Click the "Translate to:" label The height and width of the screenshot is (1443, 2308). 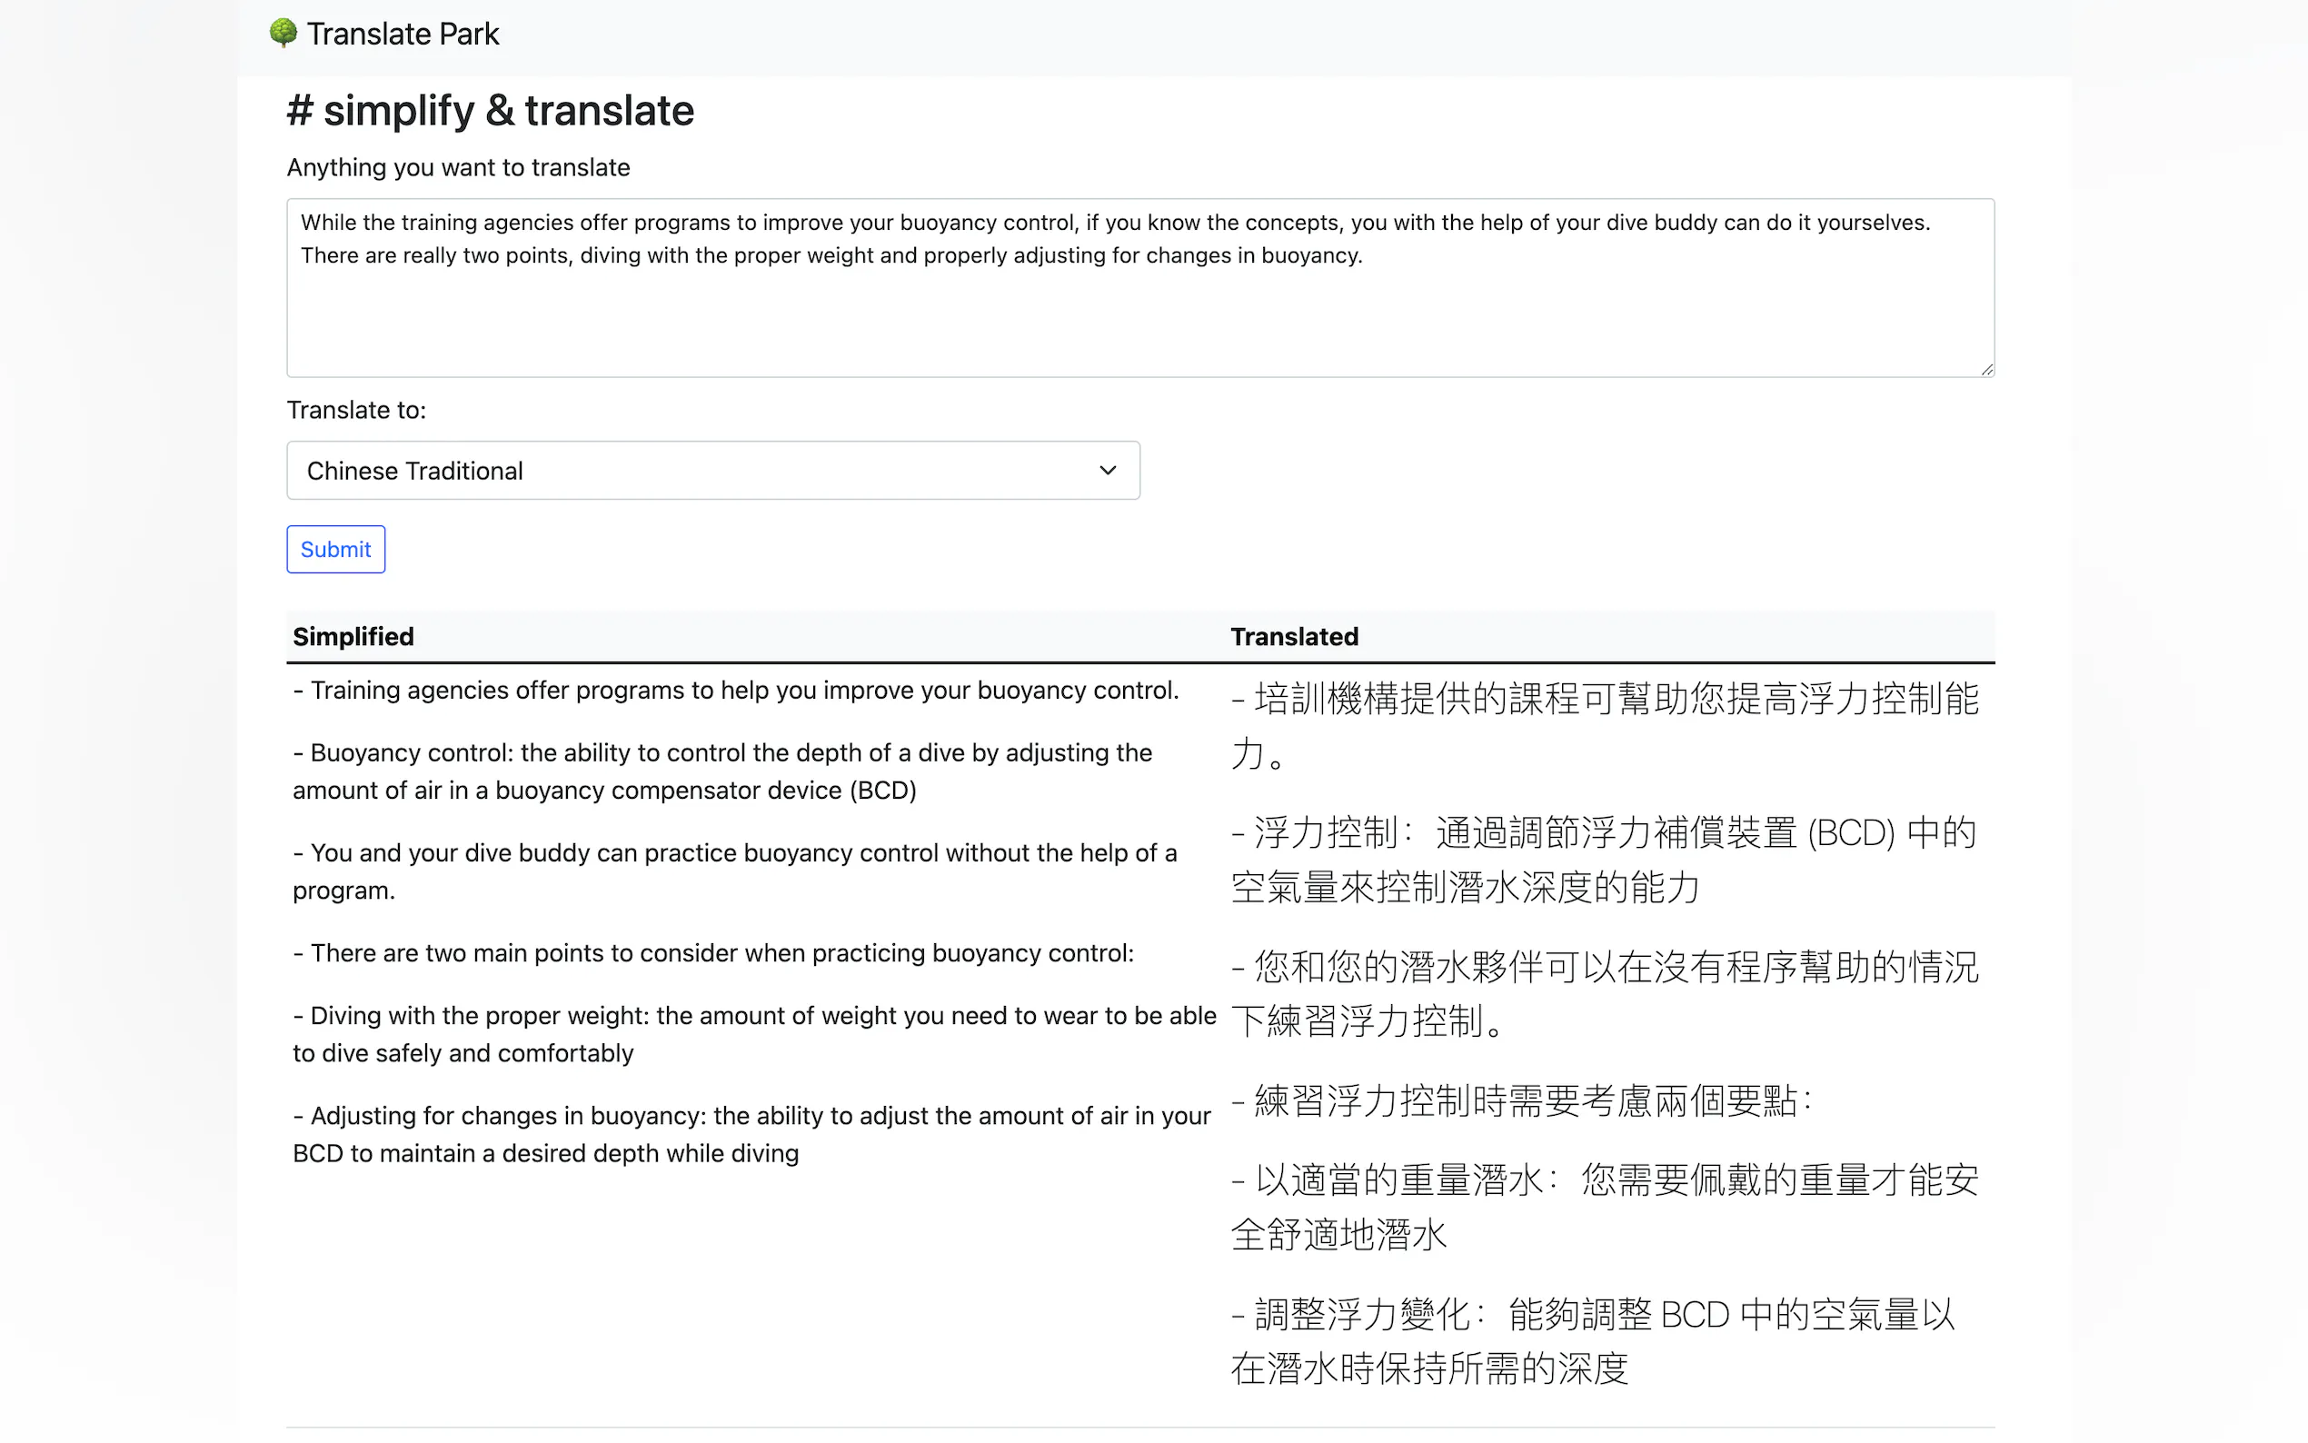coord(356,411)
